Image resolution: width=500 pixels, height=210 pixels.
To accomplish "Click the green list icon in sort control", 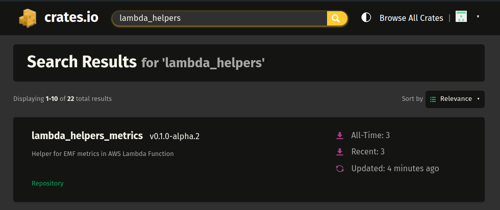I will 433,99.
